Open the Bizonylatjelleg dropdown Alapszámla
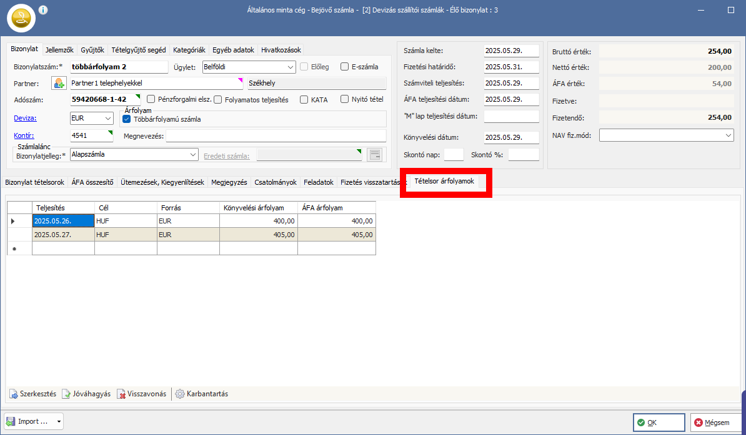The width and height of the screenshot is (746, 435). click(x=134, y=155)
